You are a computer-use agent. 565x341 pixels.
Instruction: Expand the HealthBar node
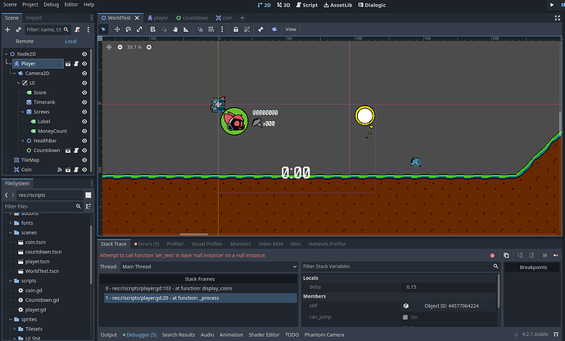[23, 141]
